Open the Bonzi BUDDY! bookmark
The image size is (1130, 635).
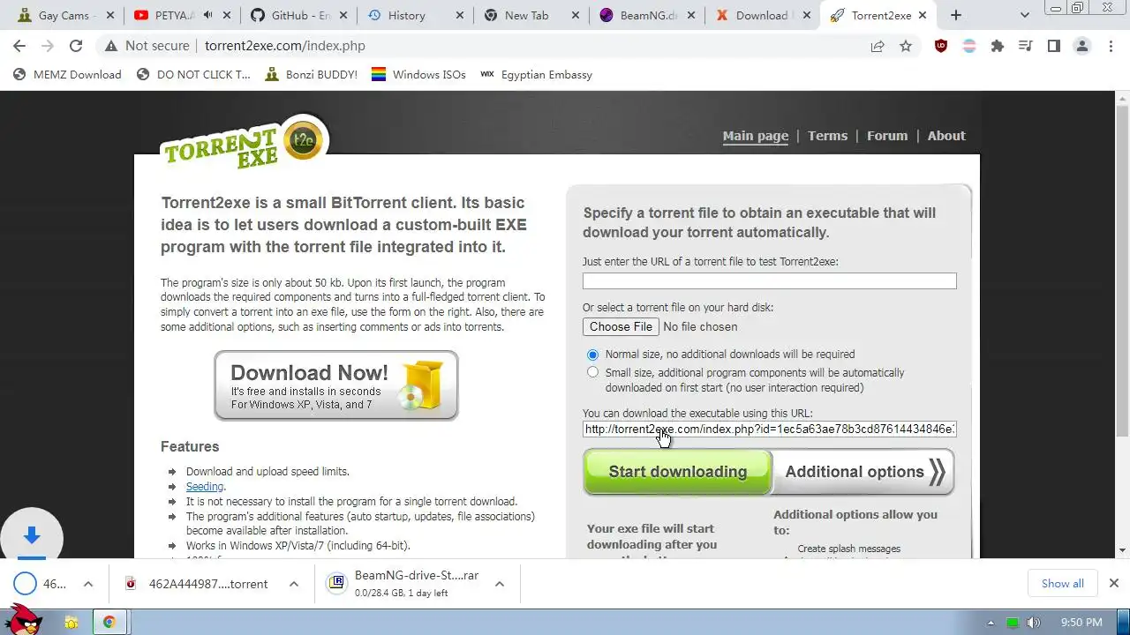coord(311,75)
